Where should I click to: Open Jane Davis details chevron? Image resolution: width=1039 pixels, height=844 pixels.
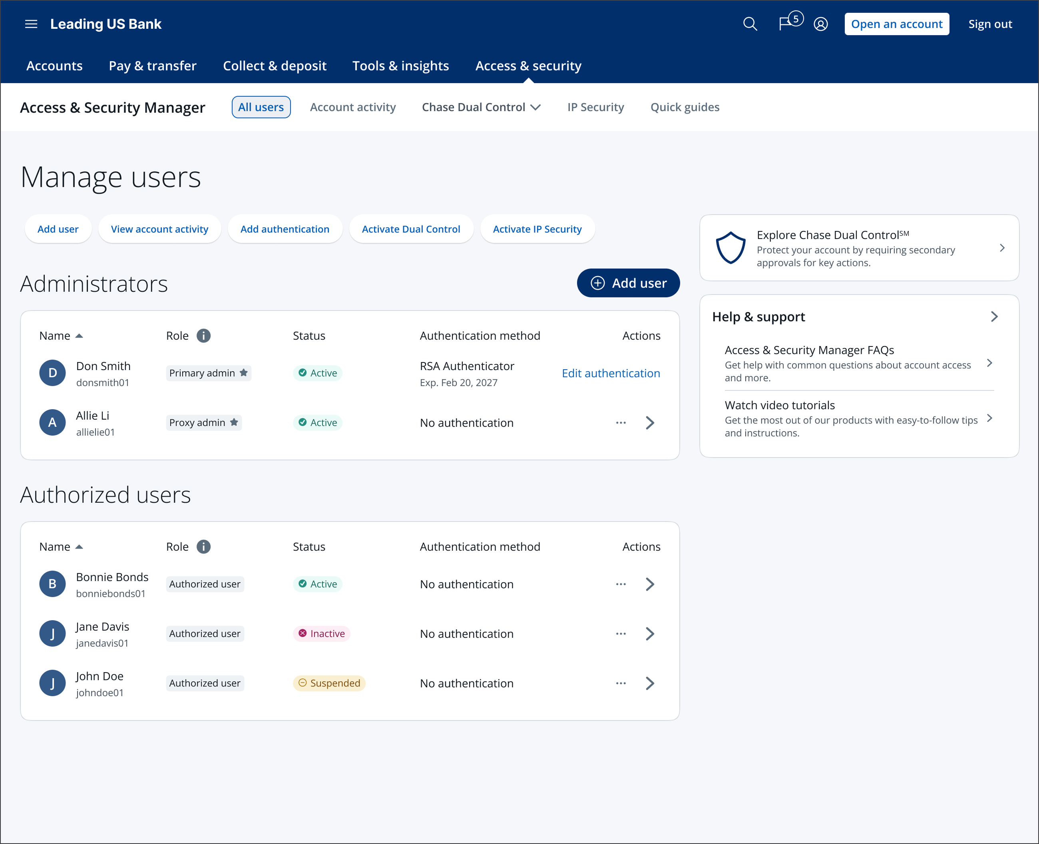650,633
